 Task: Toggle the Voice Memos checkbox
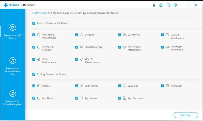point(77,86)
